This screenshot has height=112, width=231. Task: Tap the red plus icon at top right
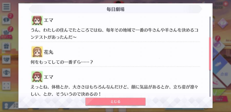coord(226,4)
